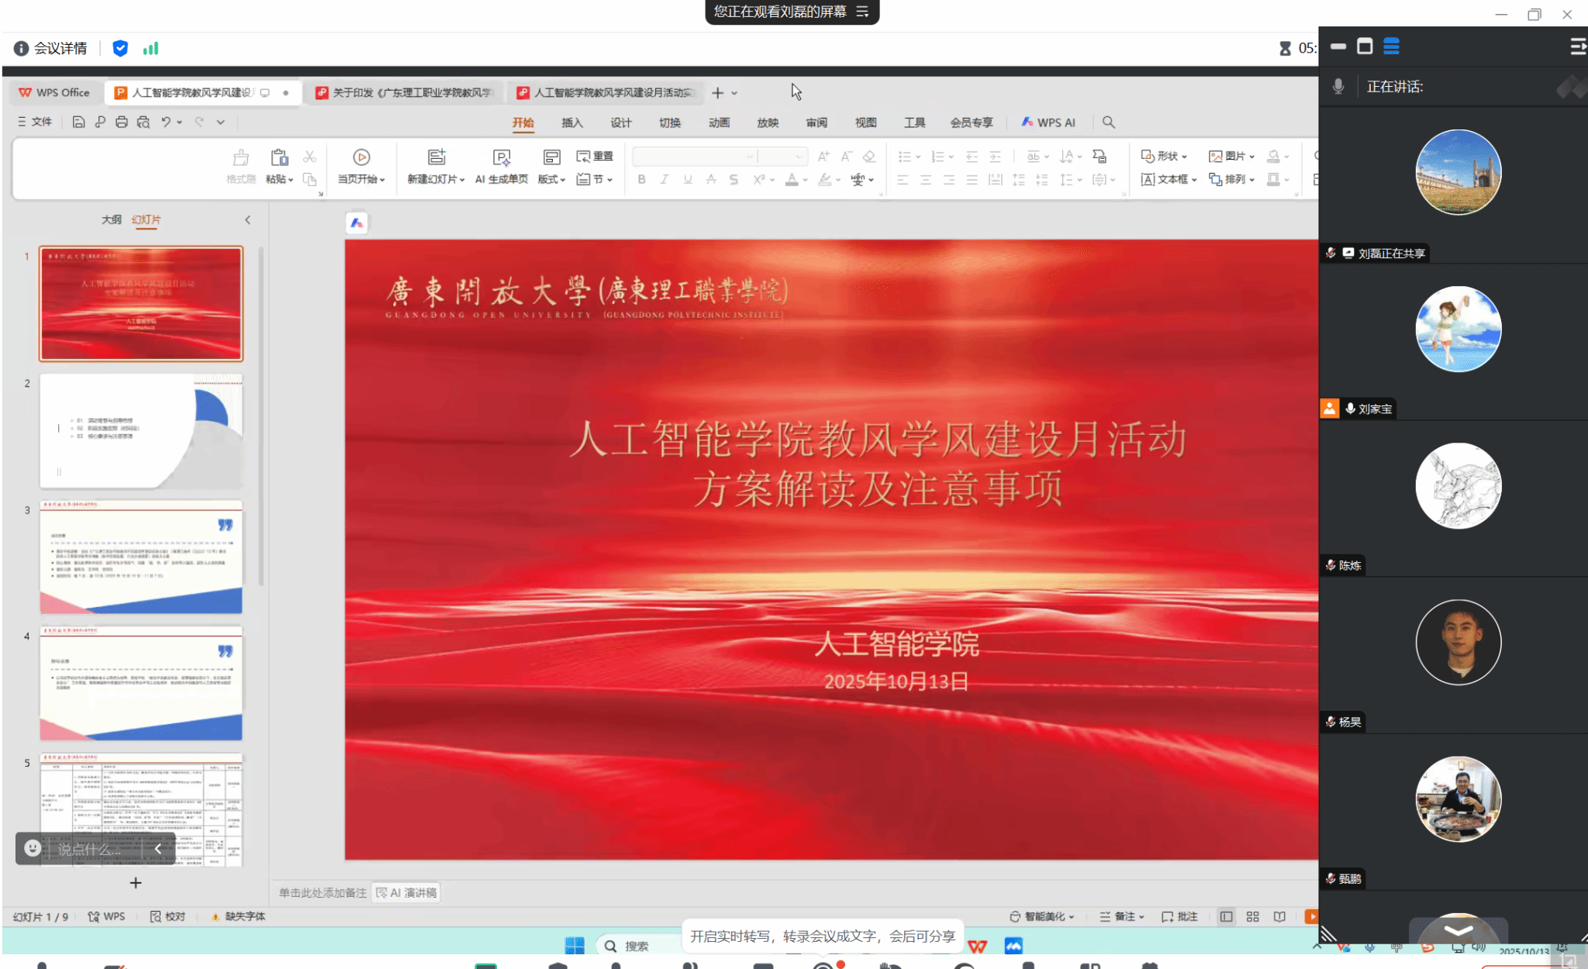Image resolution: width=1588 pixels, height=969 pixels.
Task: Toggle normal view in status bar
Action: pos(1226,916)
